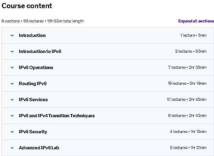Open the Introduction to IPv6 section title
This screenshot has width=214, height=156.
click(x=40, y=51)
